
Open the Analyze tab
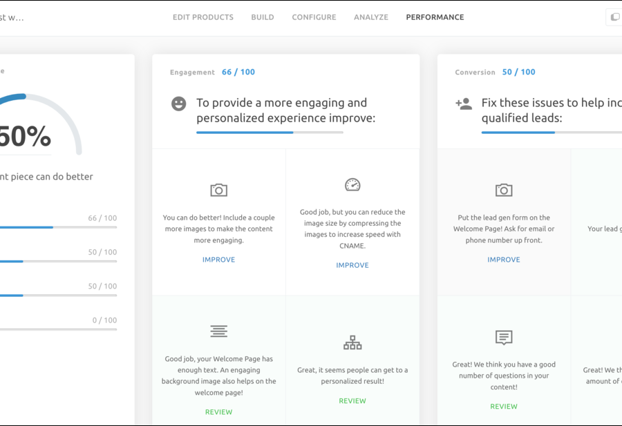tap(371, 17)
